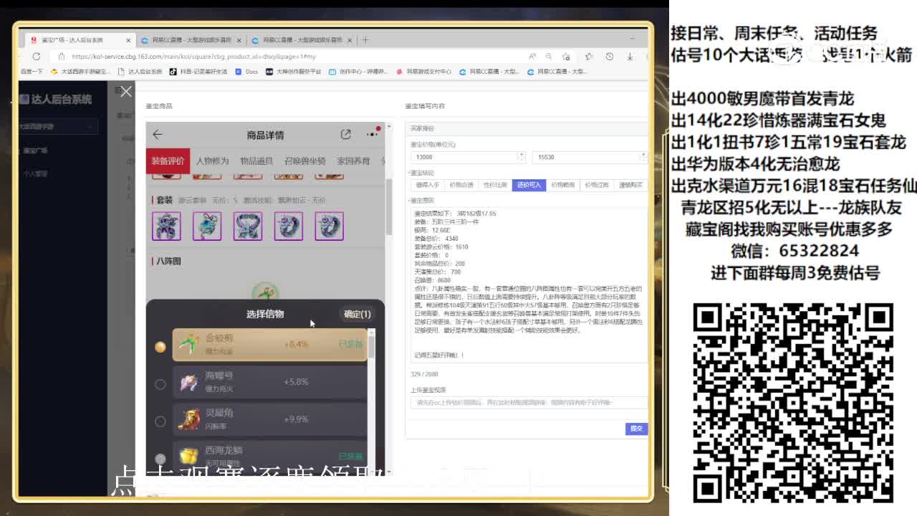Switch to the 人物修为 tab
The width and height of the screenshot is (917, 516).
(212, 161)
